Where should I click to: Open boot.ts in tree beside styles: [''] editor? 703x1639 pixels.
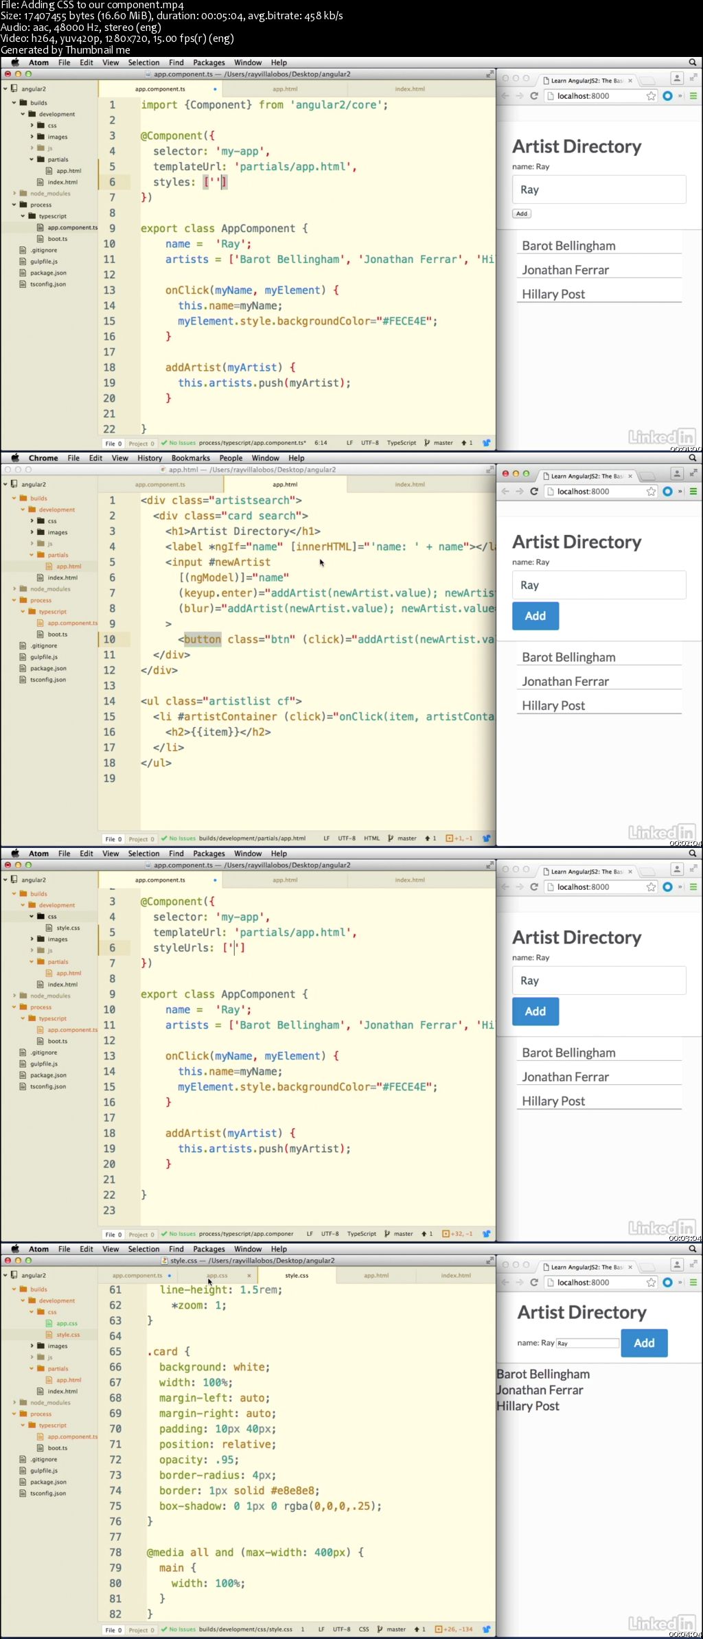(58, 239)
